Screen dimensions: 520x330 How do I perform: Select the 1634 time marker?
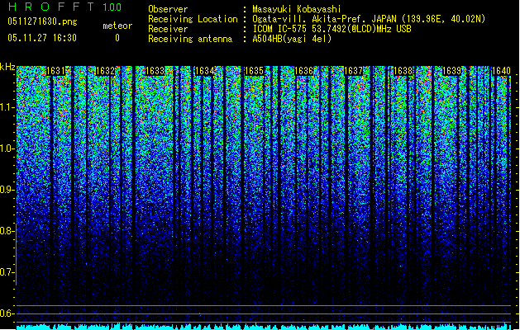(205, 71)
